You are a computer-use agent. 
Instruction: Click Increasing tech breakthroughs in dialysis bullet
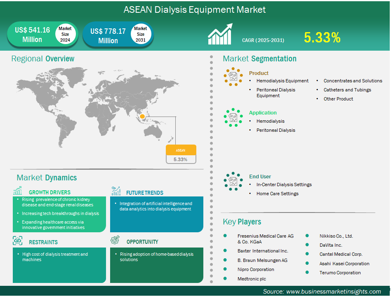click(x=60, y=213)
